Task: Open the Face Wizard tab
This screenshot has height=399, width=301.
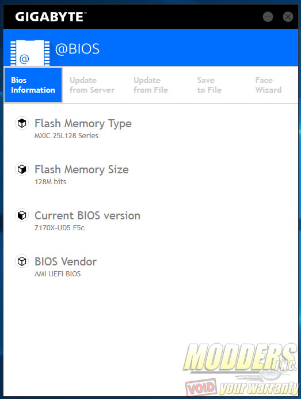Action: point(268,85)
